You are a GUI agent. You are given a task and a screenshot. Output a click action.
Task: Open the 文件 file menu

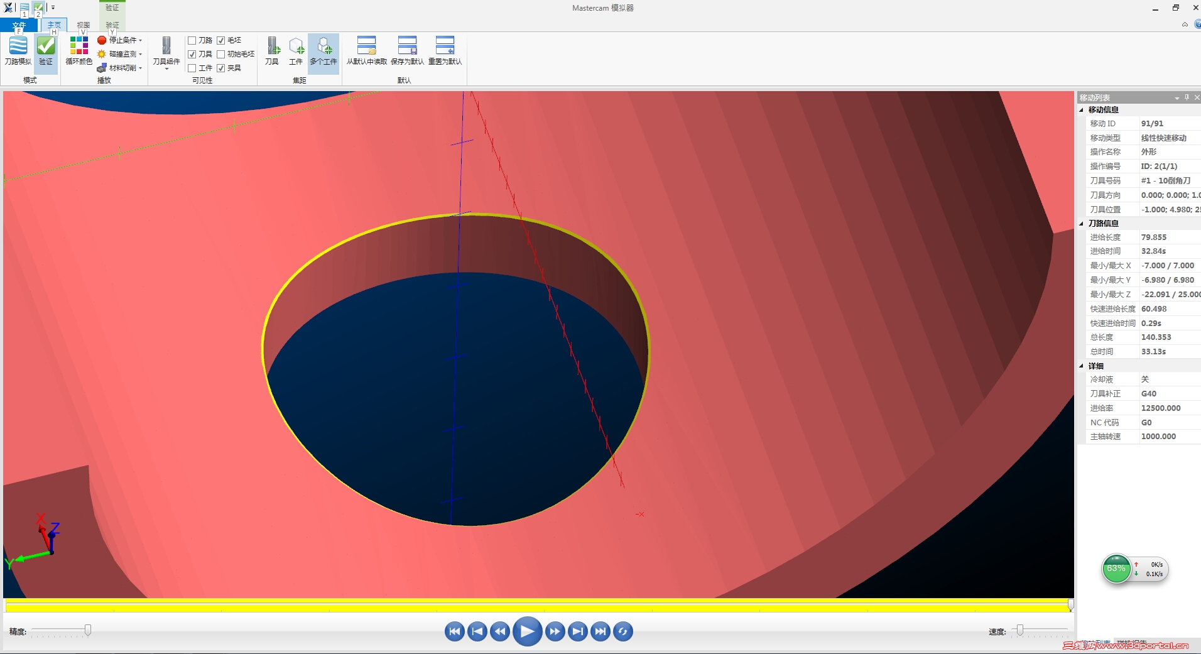tap(19, 25)
